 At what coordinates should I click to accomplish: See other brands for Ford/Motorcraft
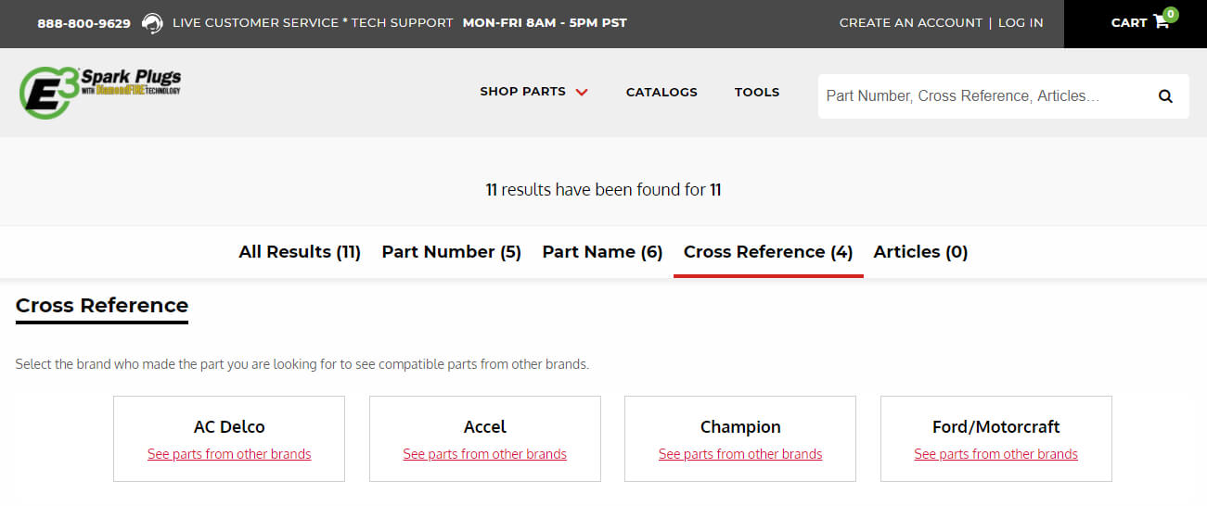[995, 454]
